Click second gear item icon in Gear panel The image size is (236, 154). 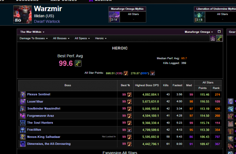pos(230,109)
